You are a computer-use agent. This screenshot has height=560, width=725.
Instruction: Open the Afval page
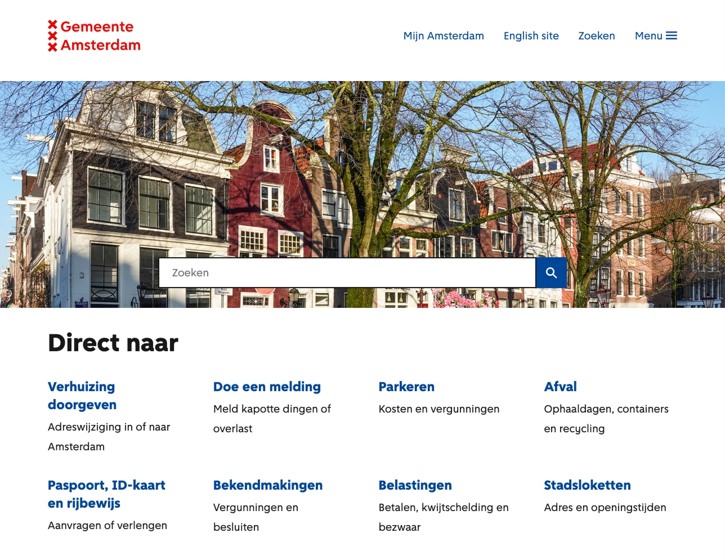(x=560, y=387)
